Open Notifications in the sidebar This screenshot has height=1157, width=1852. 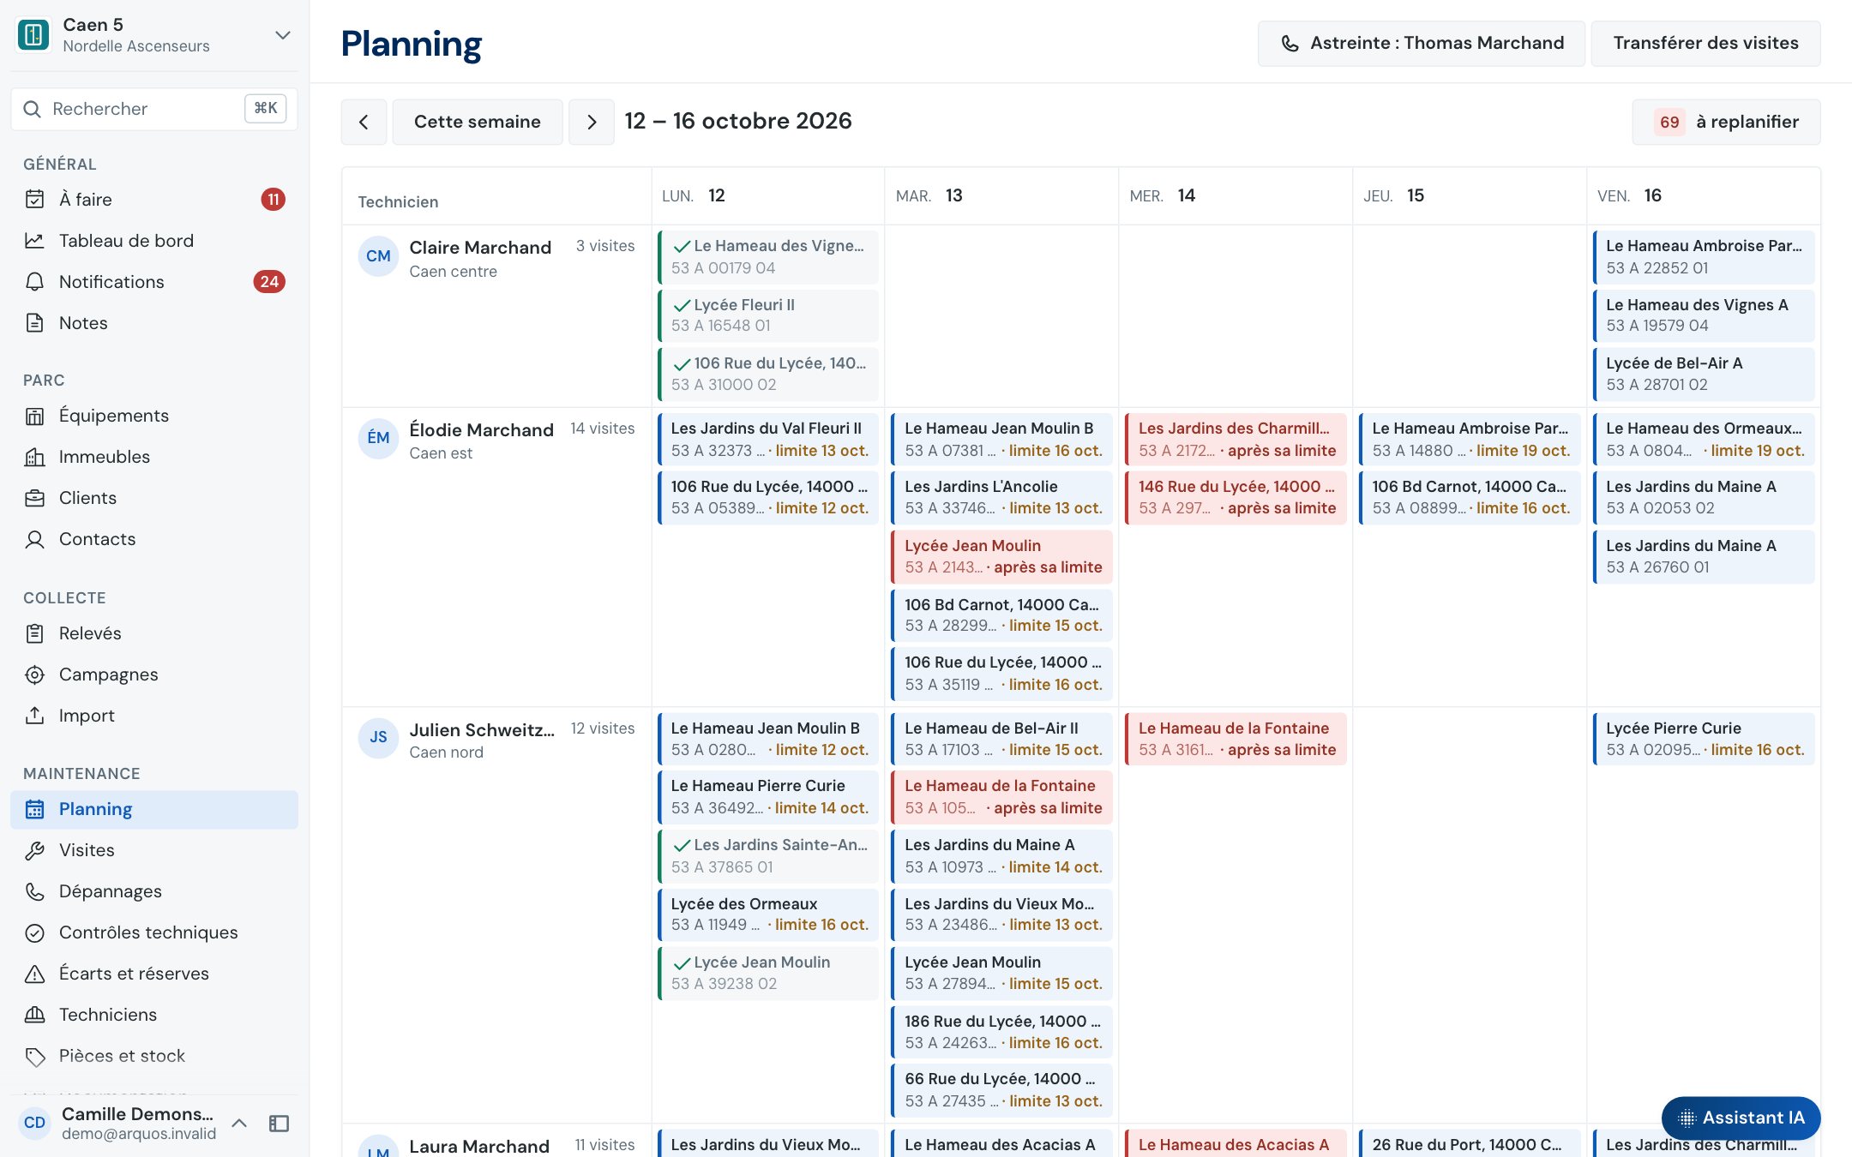coord(154,282)
